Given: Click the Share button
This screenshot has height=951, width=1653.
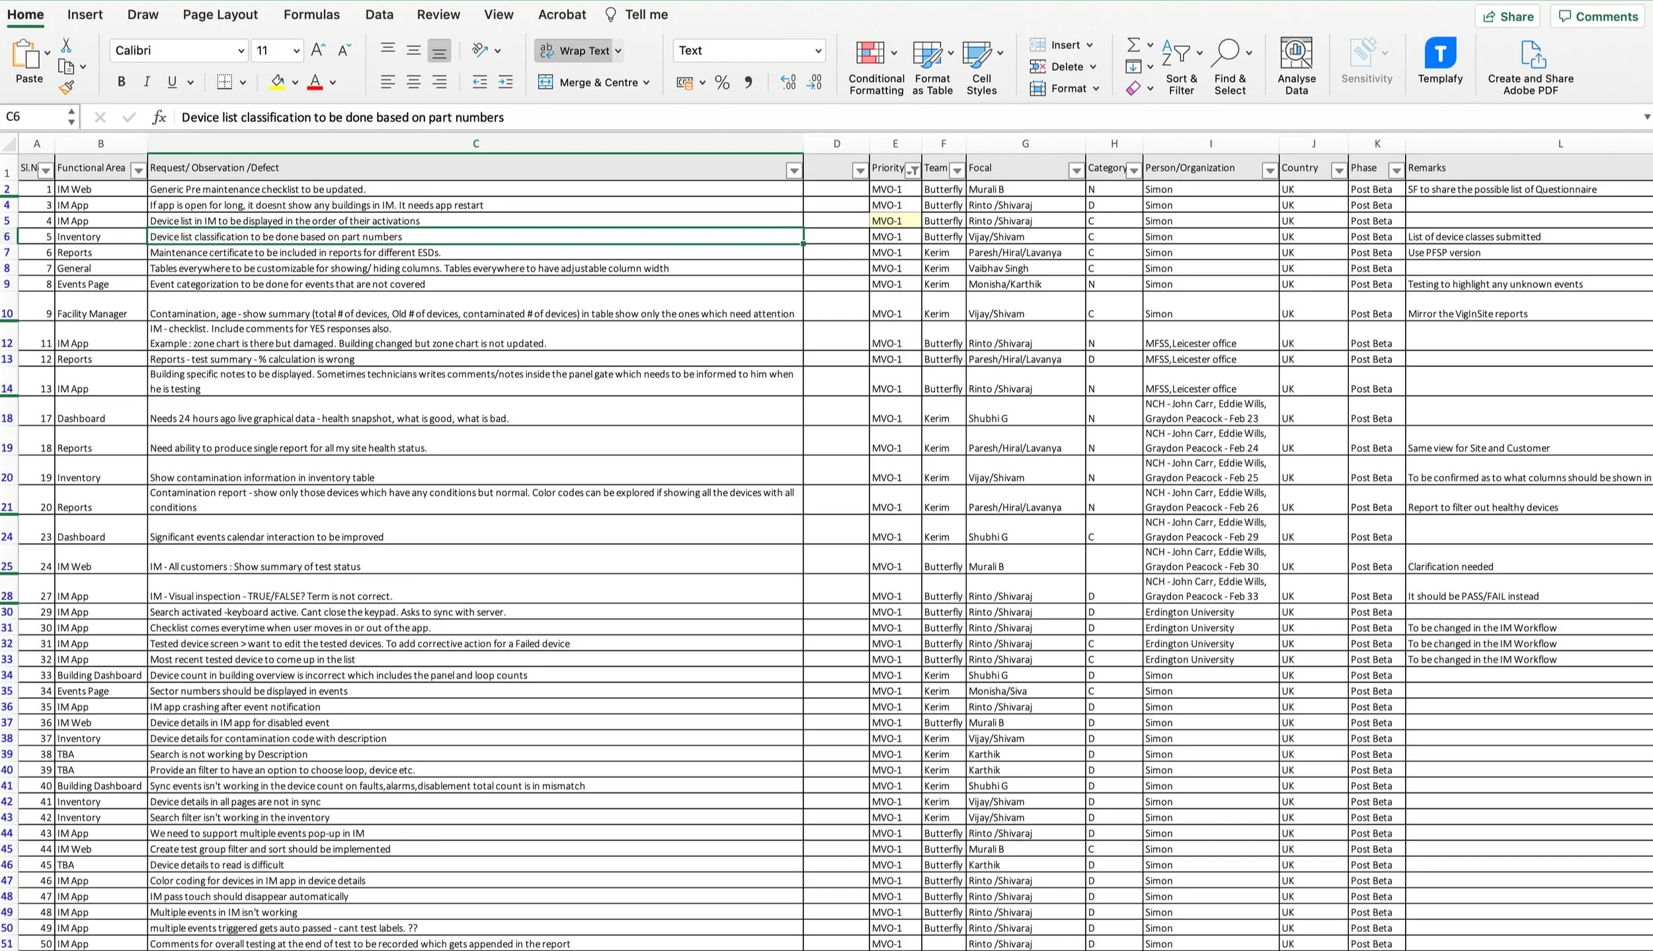Looking at the screenshot, I should click(x=1508, y=17).
